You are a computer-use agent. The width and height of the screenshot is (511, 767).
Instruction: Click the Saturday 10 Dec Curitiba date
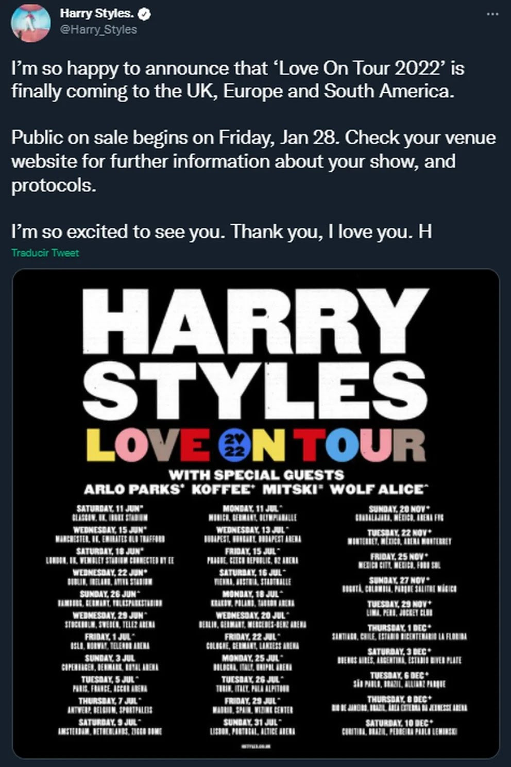click(x=400, y=727)
